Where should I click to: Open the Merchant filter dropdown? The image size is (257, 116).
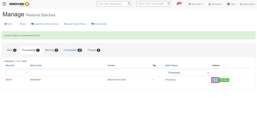click(17, 73)
